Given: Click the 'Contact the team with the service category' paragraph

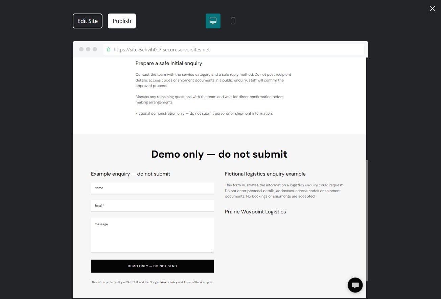Looking at the screenshot, I should point(213,80).
